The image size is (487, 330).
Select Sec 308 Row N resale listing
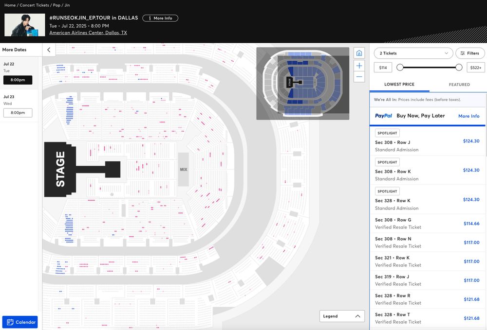click(x=428, y=243)
